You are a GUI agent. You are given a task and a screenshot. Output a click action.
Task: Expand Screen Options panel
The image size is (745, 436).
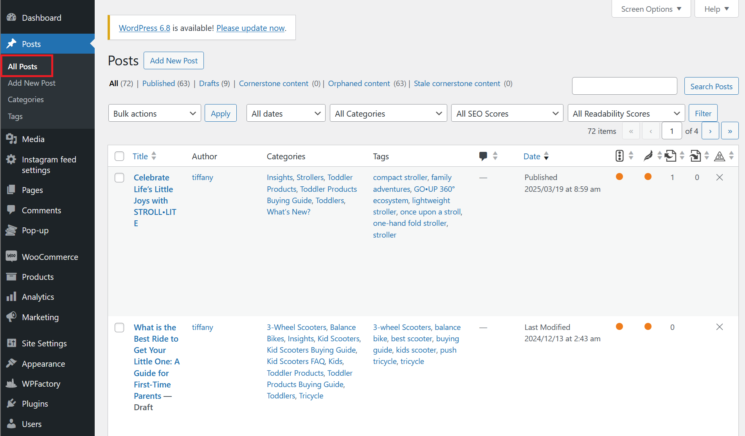651,9
